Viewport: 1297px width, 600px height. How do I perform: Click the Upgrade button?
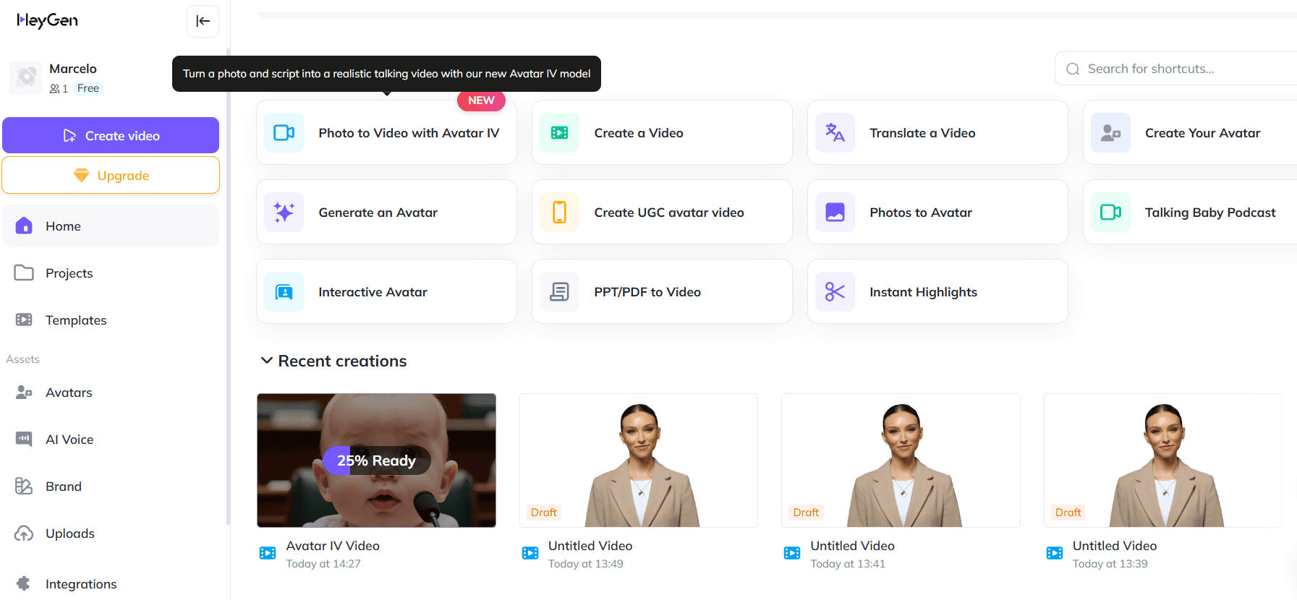pos(111,176)
